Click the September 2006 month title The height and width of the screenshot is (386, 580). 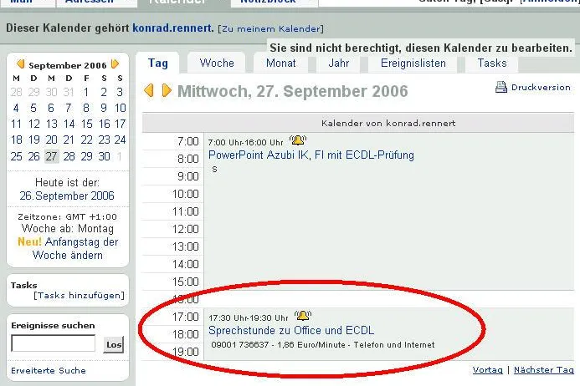coord(68,65)
